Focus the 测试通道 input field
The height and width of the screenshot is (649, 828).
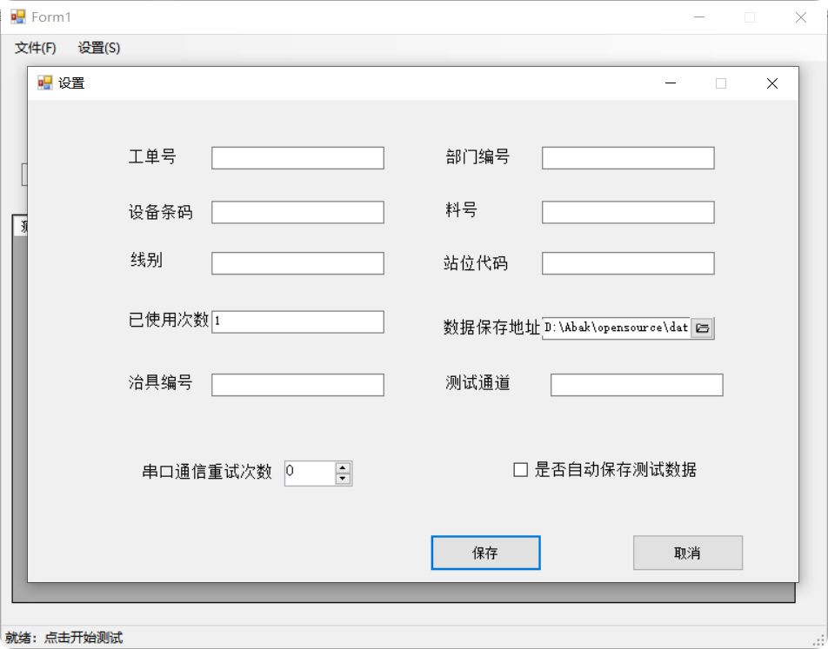click(637, 385)
